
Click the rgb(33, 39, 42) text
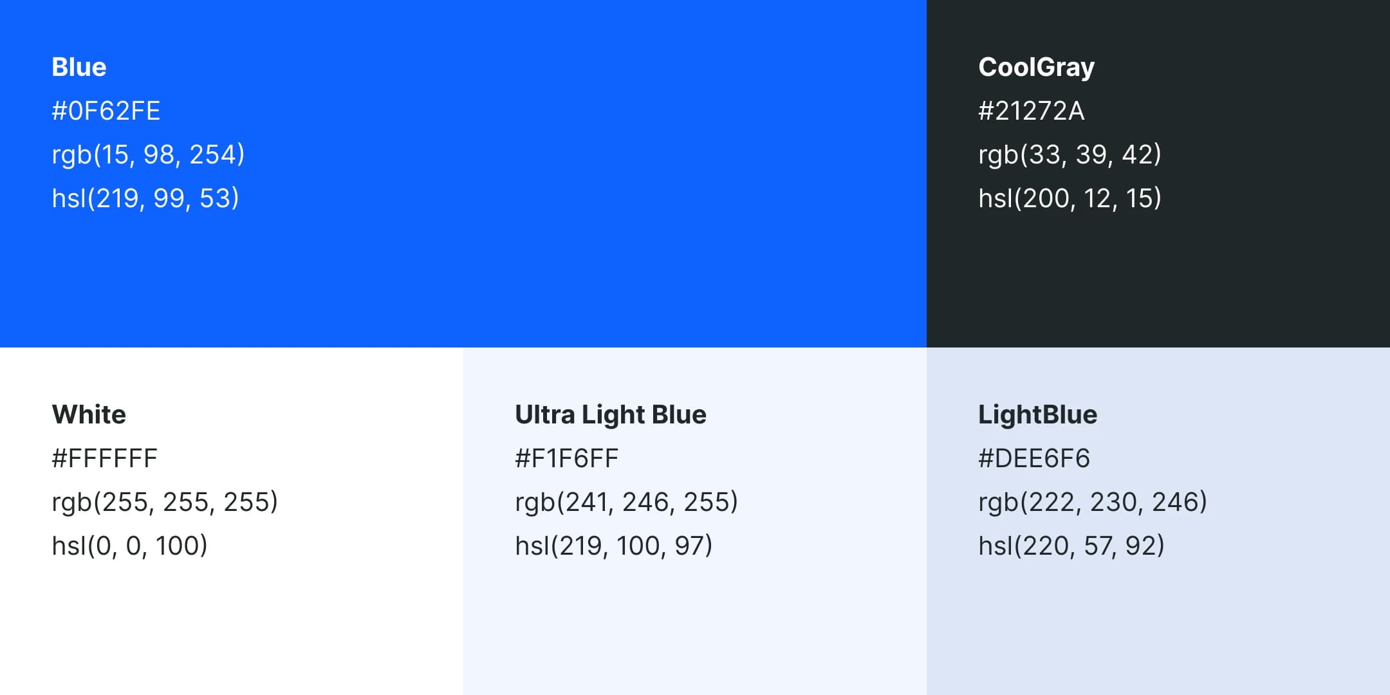[x=1070, y=154]
